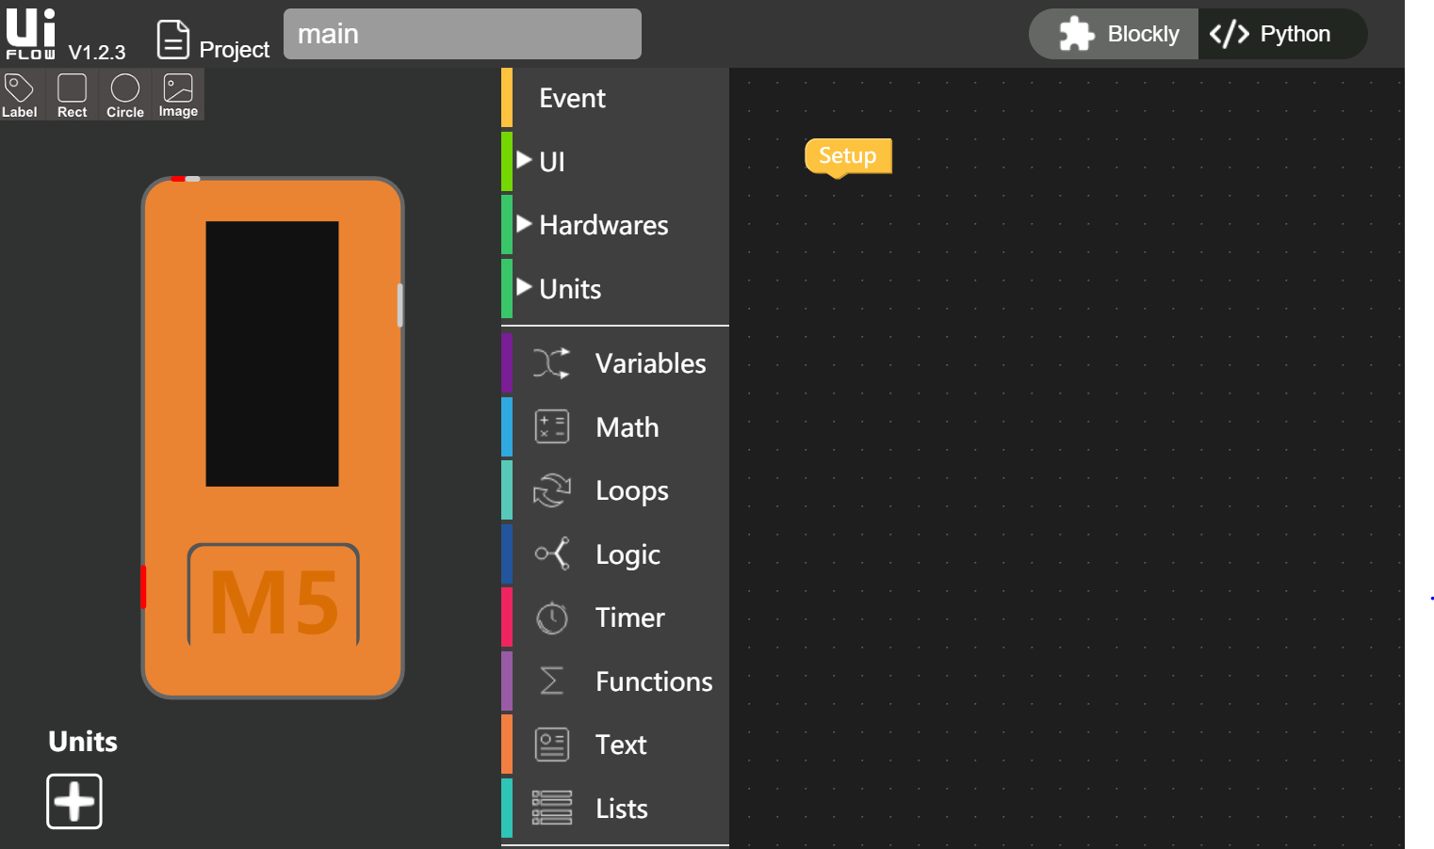The width and height of the screenshot is (1434, 849).
Task: Click the Logic branch icon
Action: pyautogui.click(x=552, y=553)
